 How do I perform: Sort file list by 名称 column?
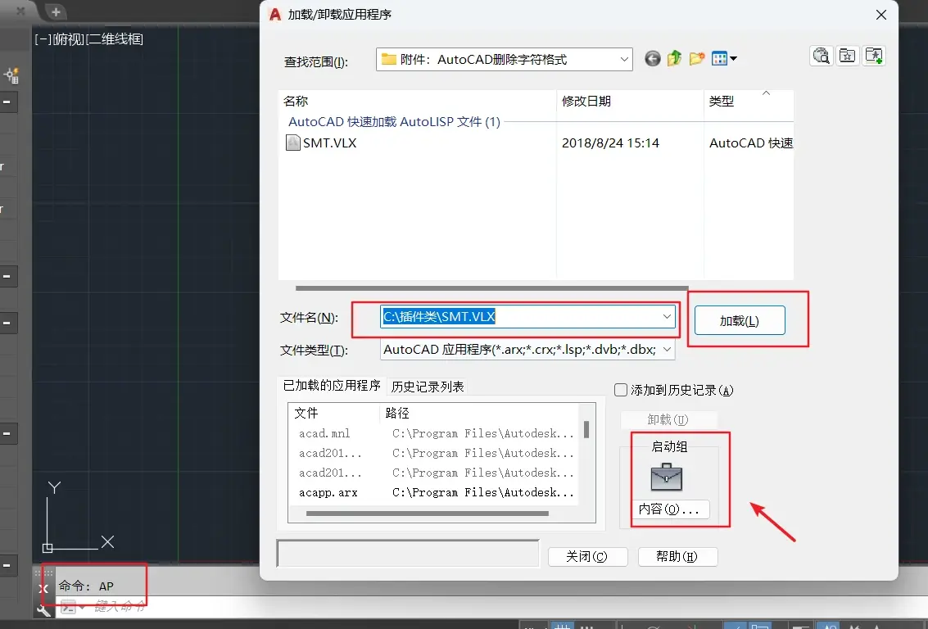417,102
